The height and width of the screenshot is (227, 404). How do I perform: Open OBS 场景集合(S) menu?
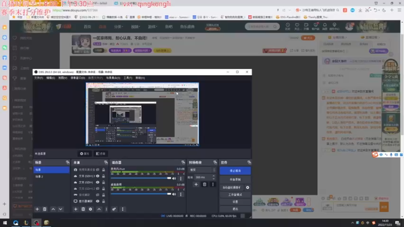(x=113, y=78)
